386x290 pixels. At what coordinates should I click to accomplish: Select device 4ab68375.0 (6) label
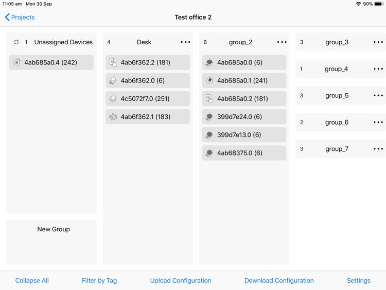(x=240, y=153)
